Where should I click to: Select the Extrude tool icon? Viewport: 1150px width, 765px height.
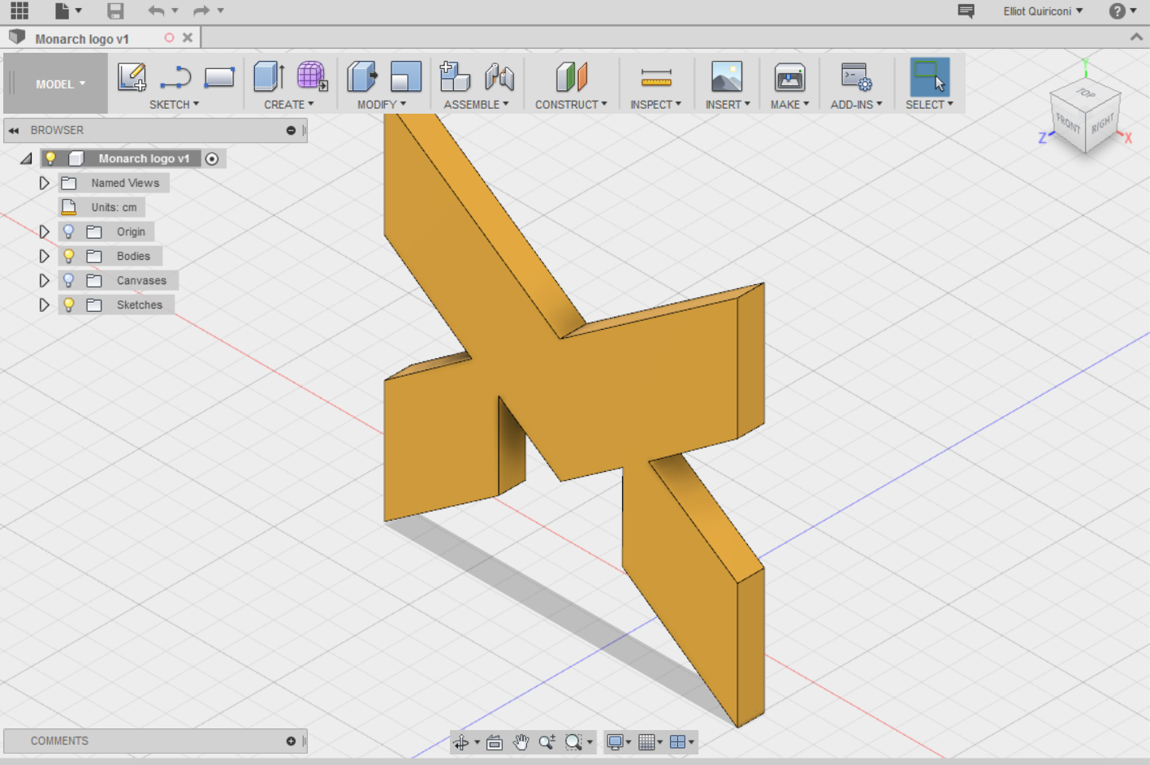(269, 76)
